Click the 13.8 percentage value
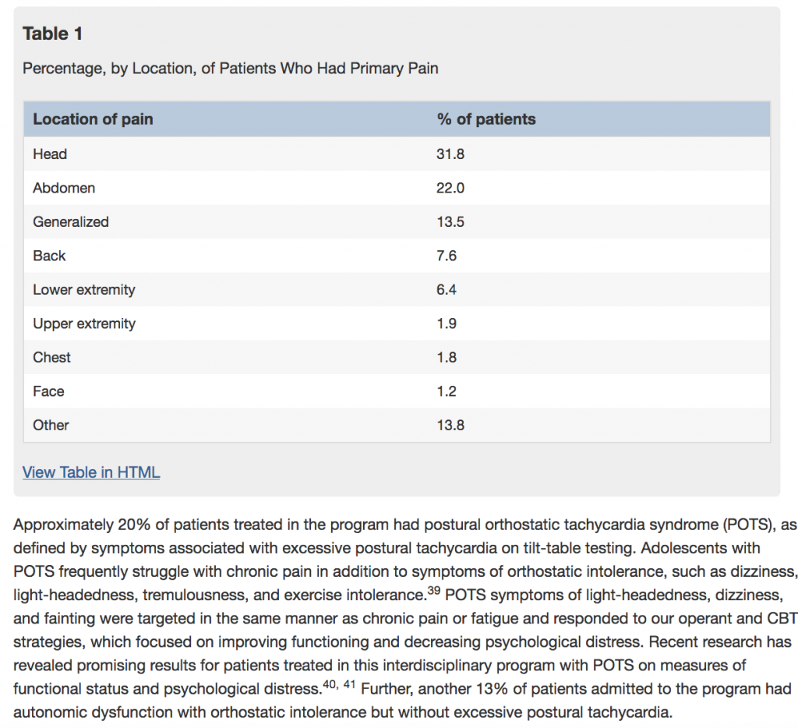The width and height of the screenshot is (798, 728). coord(450,425)
